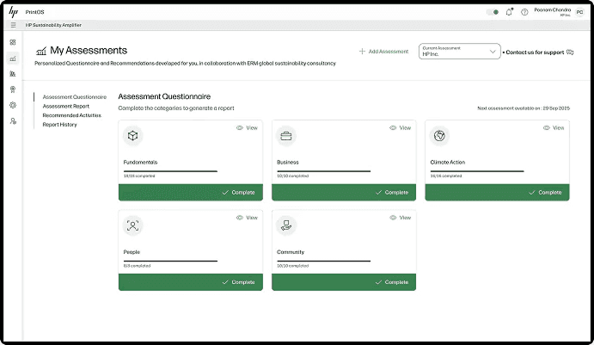Click the HP logo icon
This screenshot has width=594, height=345.
point(13,12)
